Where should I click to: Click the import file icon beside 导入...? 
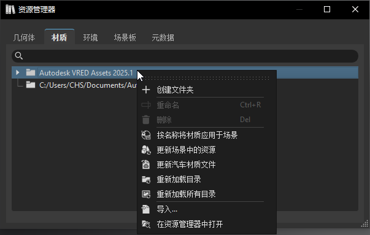(145, 209)
